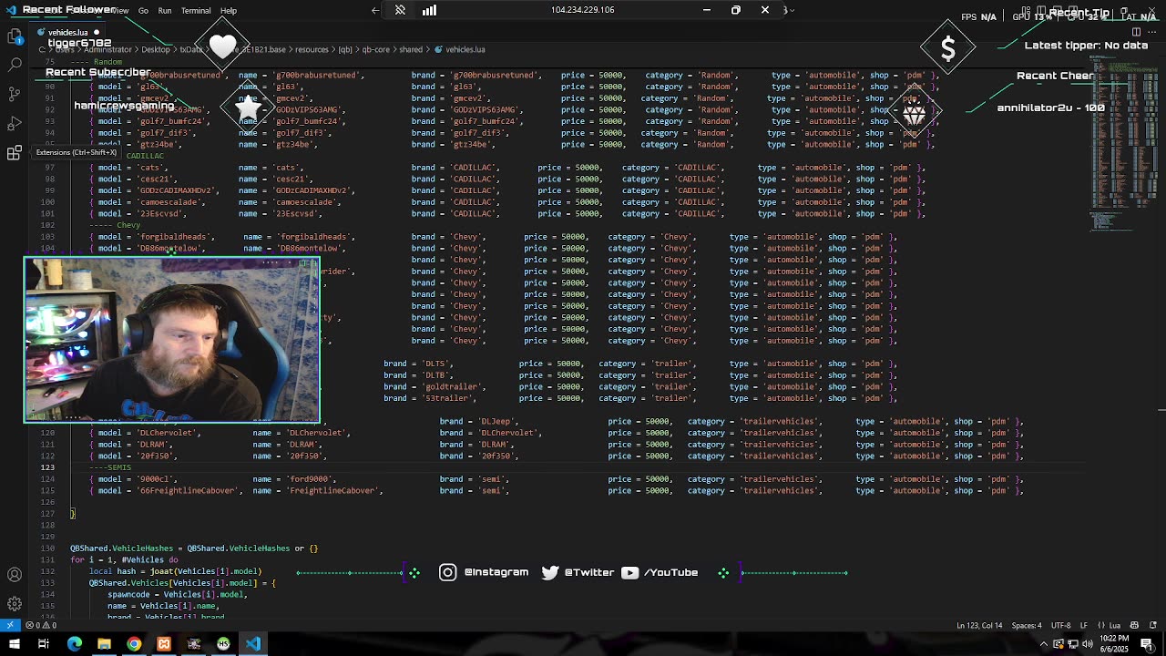Image resolution: width=1166 pixels, height=656 pixels.
Task: Click line number 123 in the gutter
Action: pos(48,467)
